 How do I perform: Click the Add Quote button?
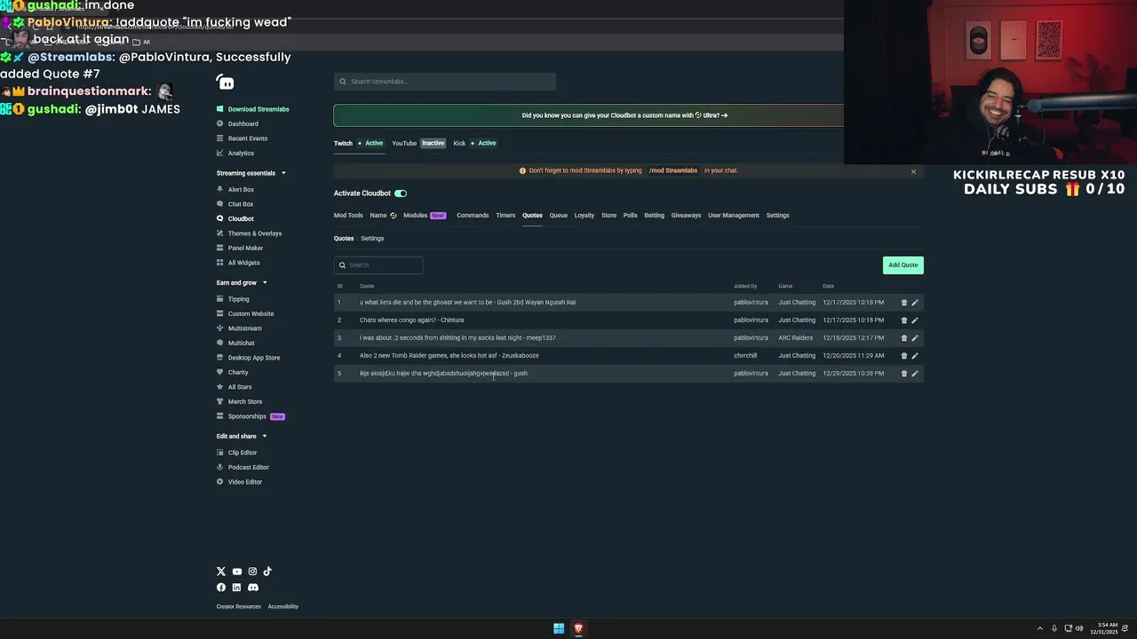click(903, 265)
